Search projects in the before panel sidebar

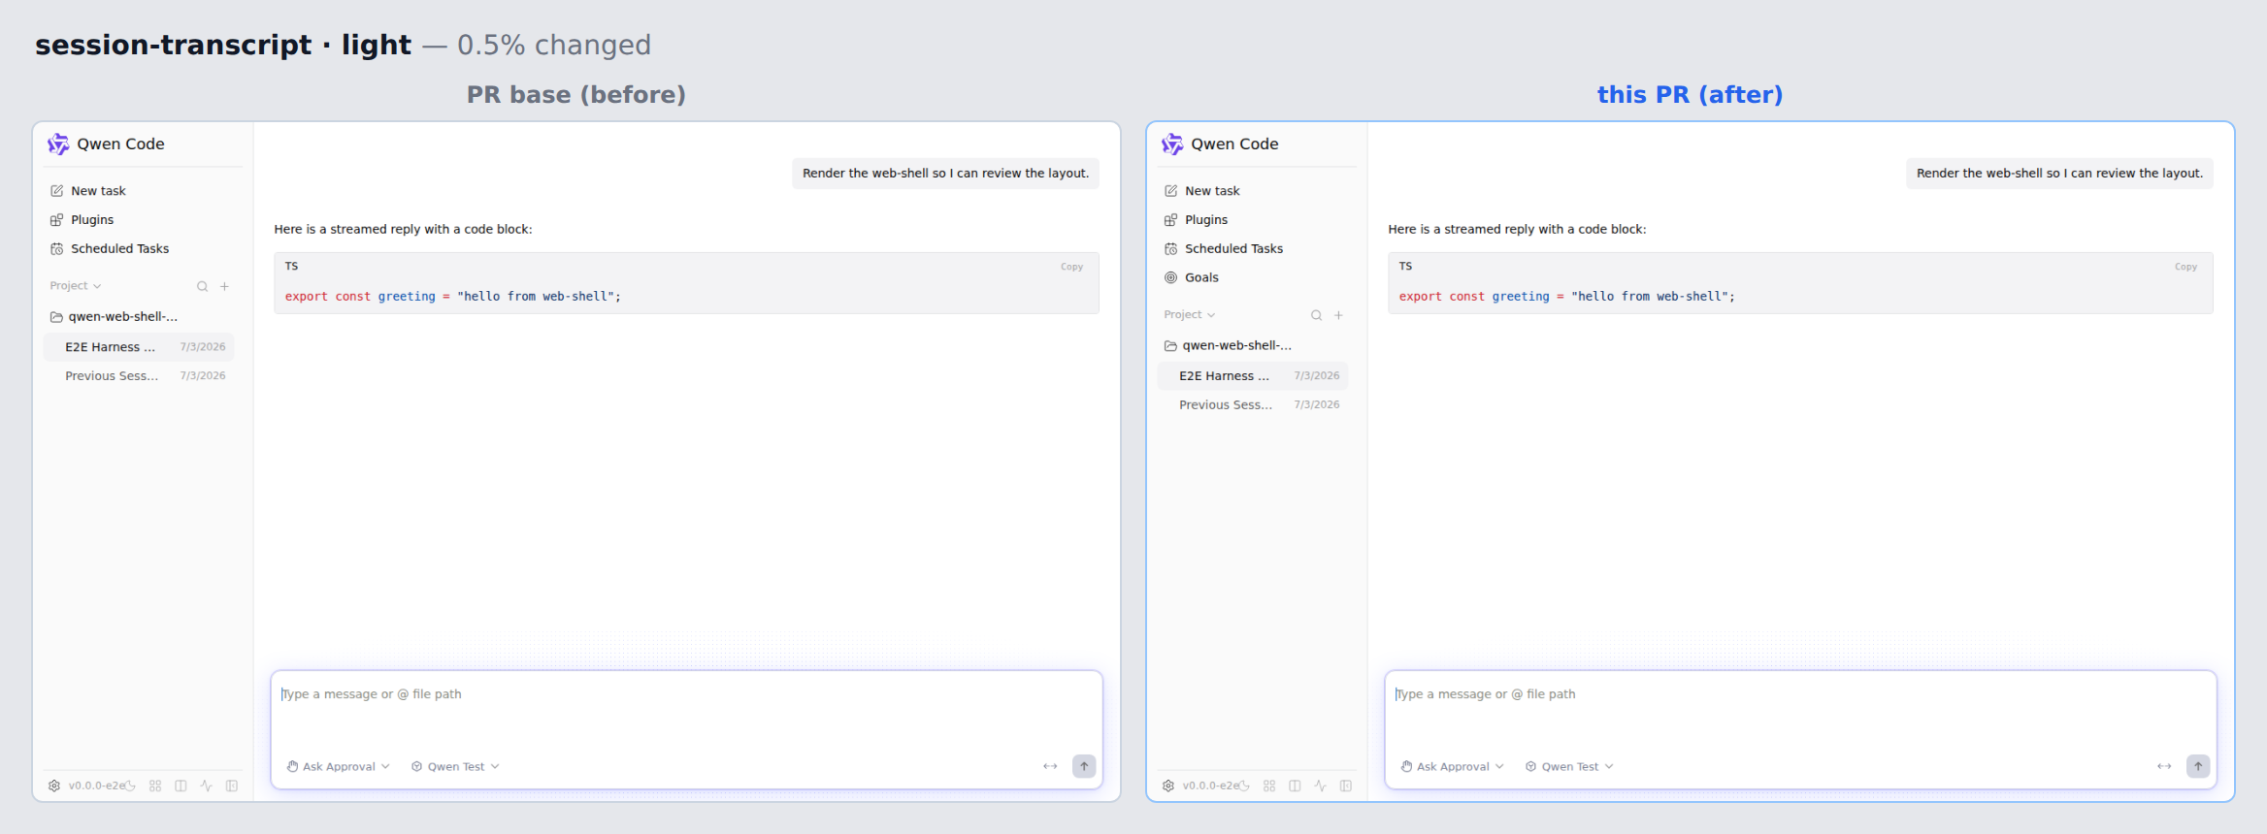(203, 286)
